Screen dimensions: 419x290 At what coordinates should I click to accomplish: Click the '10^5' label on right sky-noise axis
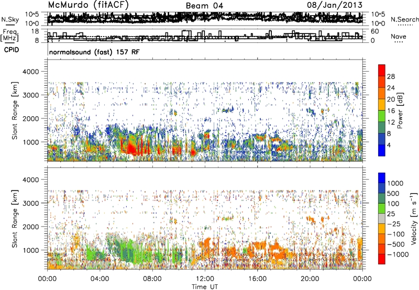pyautogui.click(x=378, y=14)
